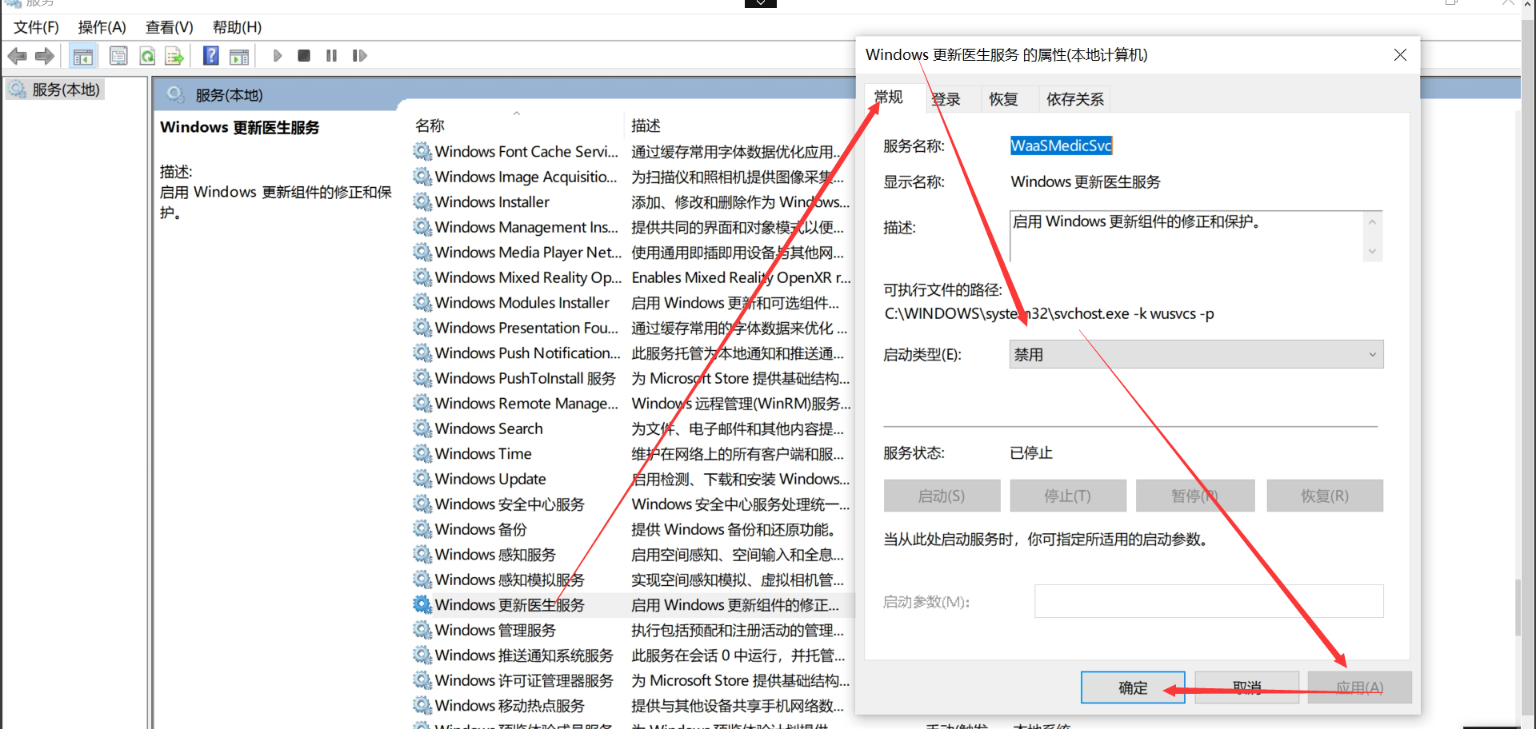Click inside the 启动参数(M) input field
This screenshot has width=1536, height=729.
click(1207, 601)
